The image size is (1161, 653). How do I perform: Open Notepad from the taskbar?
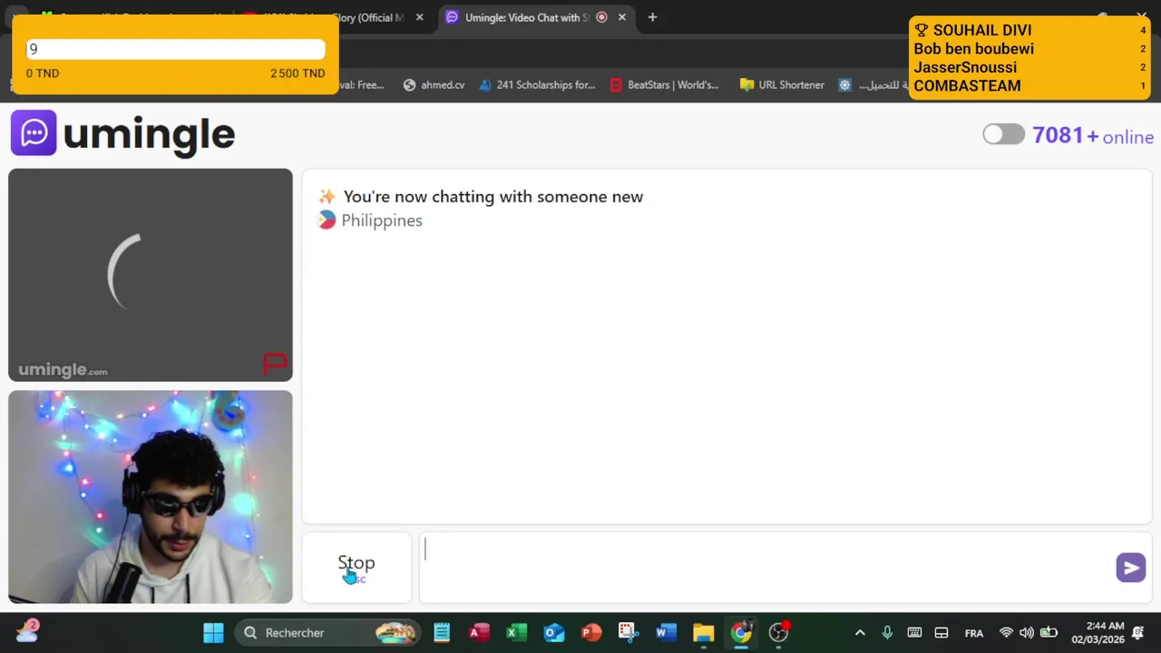point(442,632)
